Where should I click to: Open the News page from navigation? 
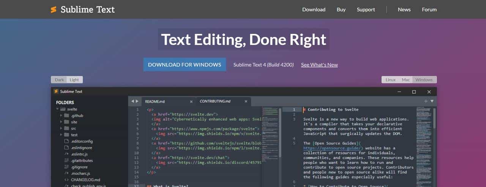tap(404, 9)
